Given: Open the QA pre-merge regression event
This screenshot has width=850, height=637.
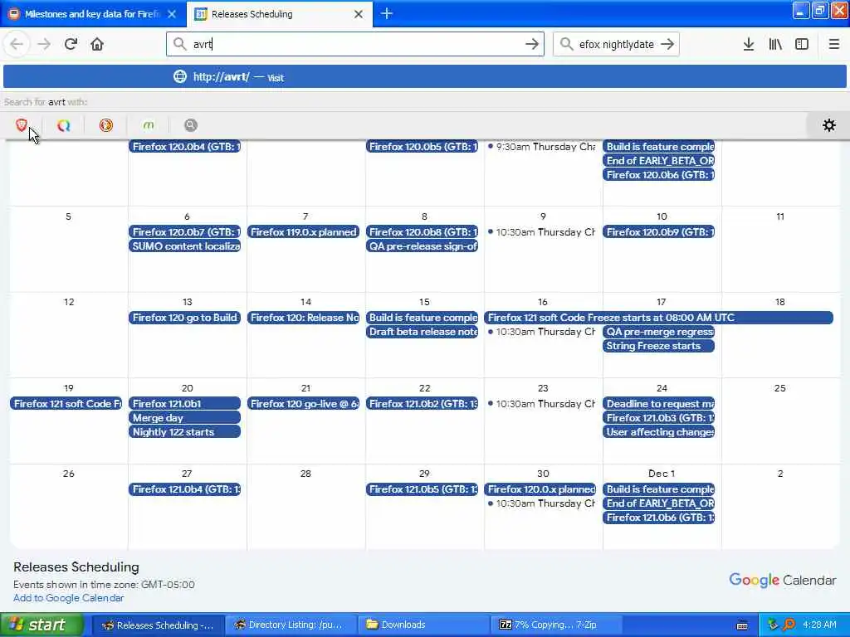Looking at the screenshot, I should pos(659,332).
